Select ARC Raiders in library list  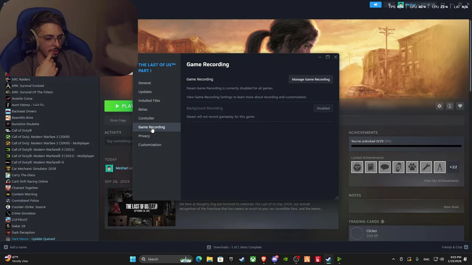[21, 79]
